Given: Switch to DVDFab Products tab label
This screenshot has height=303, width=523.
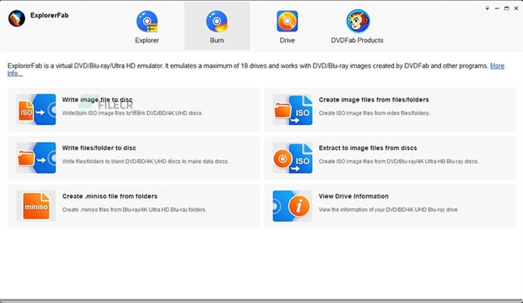Looking at the screenshot, I should [x=357, y=40].
